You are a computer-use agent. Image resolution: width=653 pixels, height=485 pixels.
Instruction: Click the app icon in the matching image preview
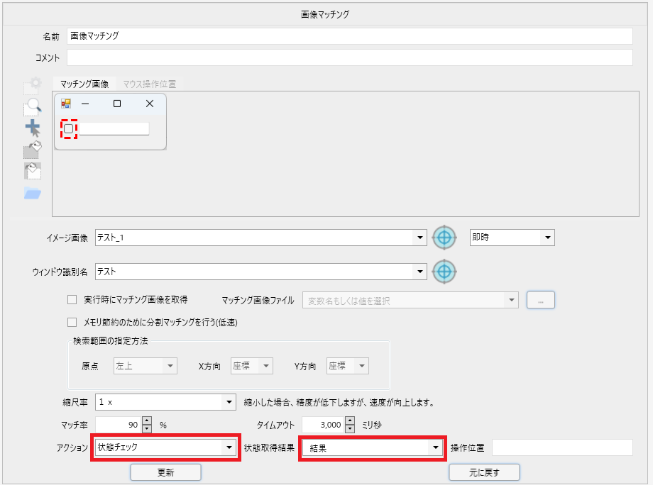coord(66,104)
